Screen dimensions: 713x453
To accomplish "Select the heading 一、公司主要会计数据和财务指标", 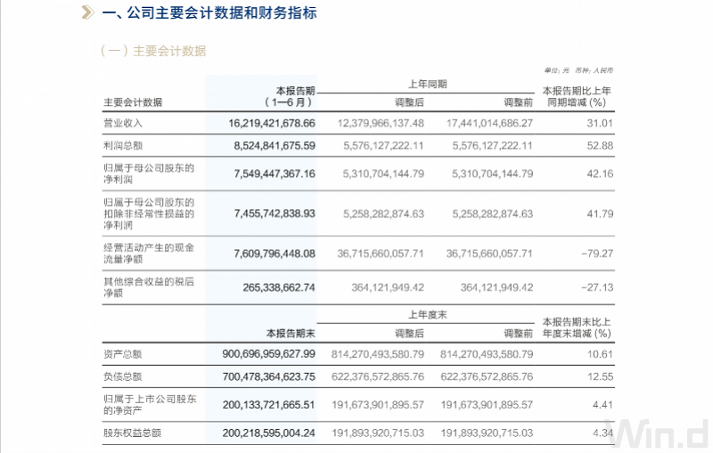I will click(x=209, y=12).
